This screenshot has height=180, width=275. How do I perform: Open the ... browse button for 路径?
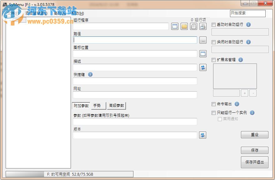pos(203,40)
